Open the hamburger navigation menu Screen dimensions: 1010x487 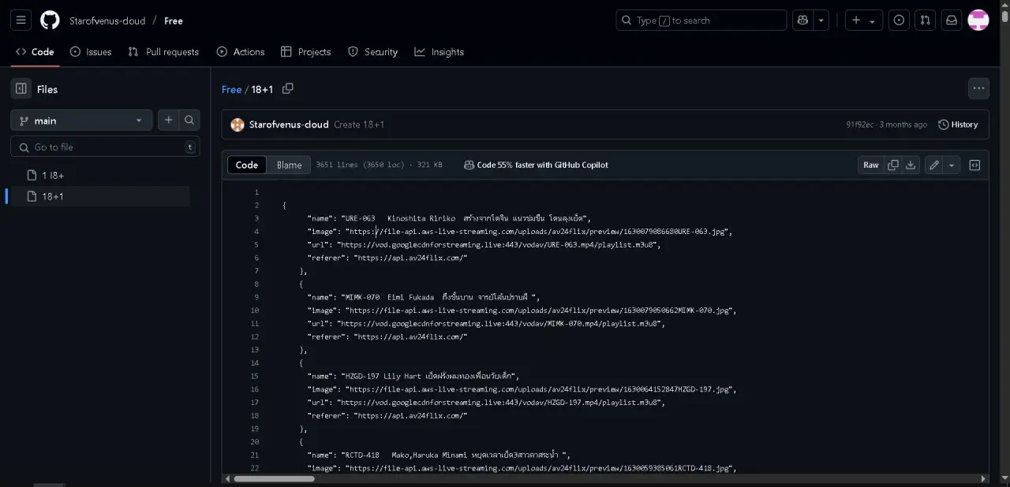point(21,20)
